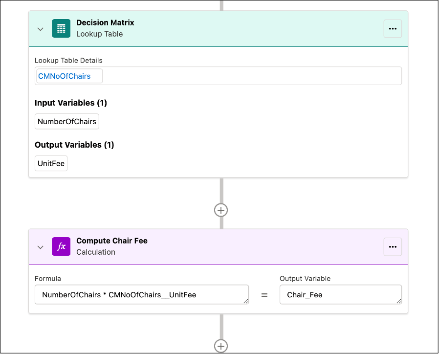Click into the Formula text box
The image size is (439, 354).
142,295
